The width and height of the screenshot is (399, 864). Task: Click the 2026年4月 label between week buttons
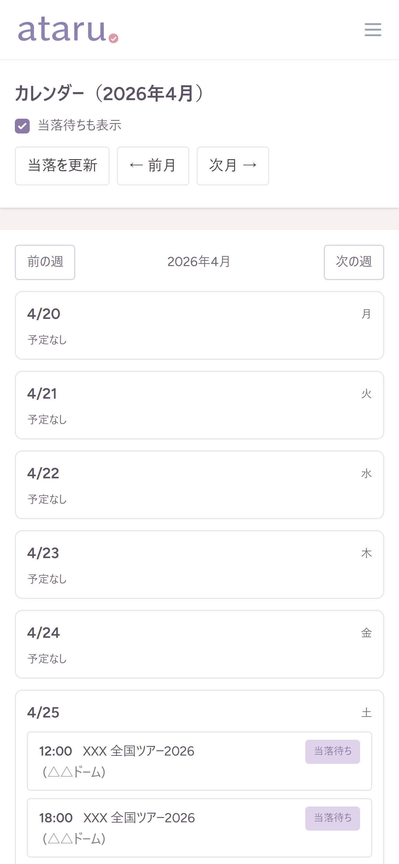click(199, 262)
